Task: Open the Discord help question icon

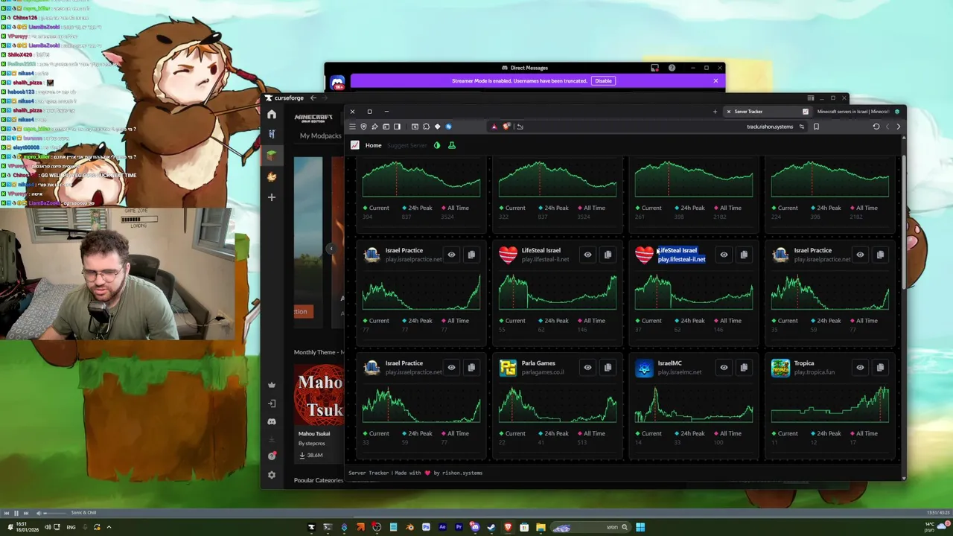Action: [x=672, y=68]
